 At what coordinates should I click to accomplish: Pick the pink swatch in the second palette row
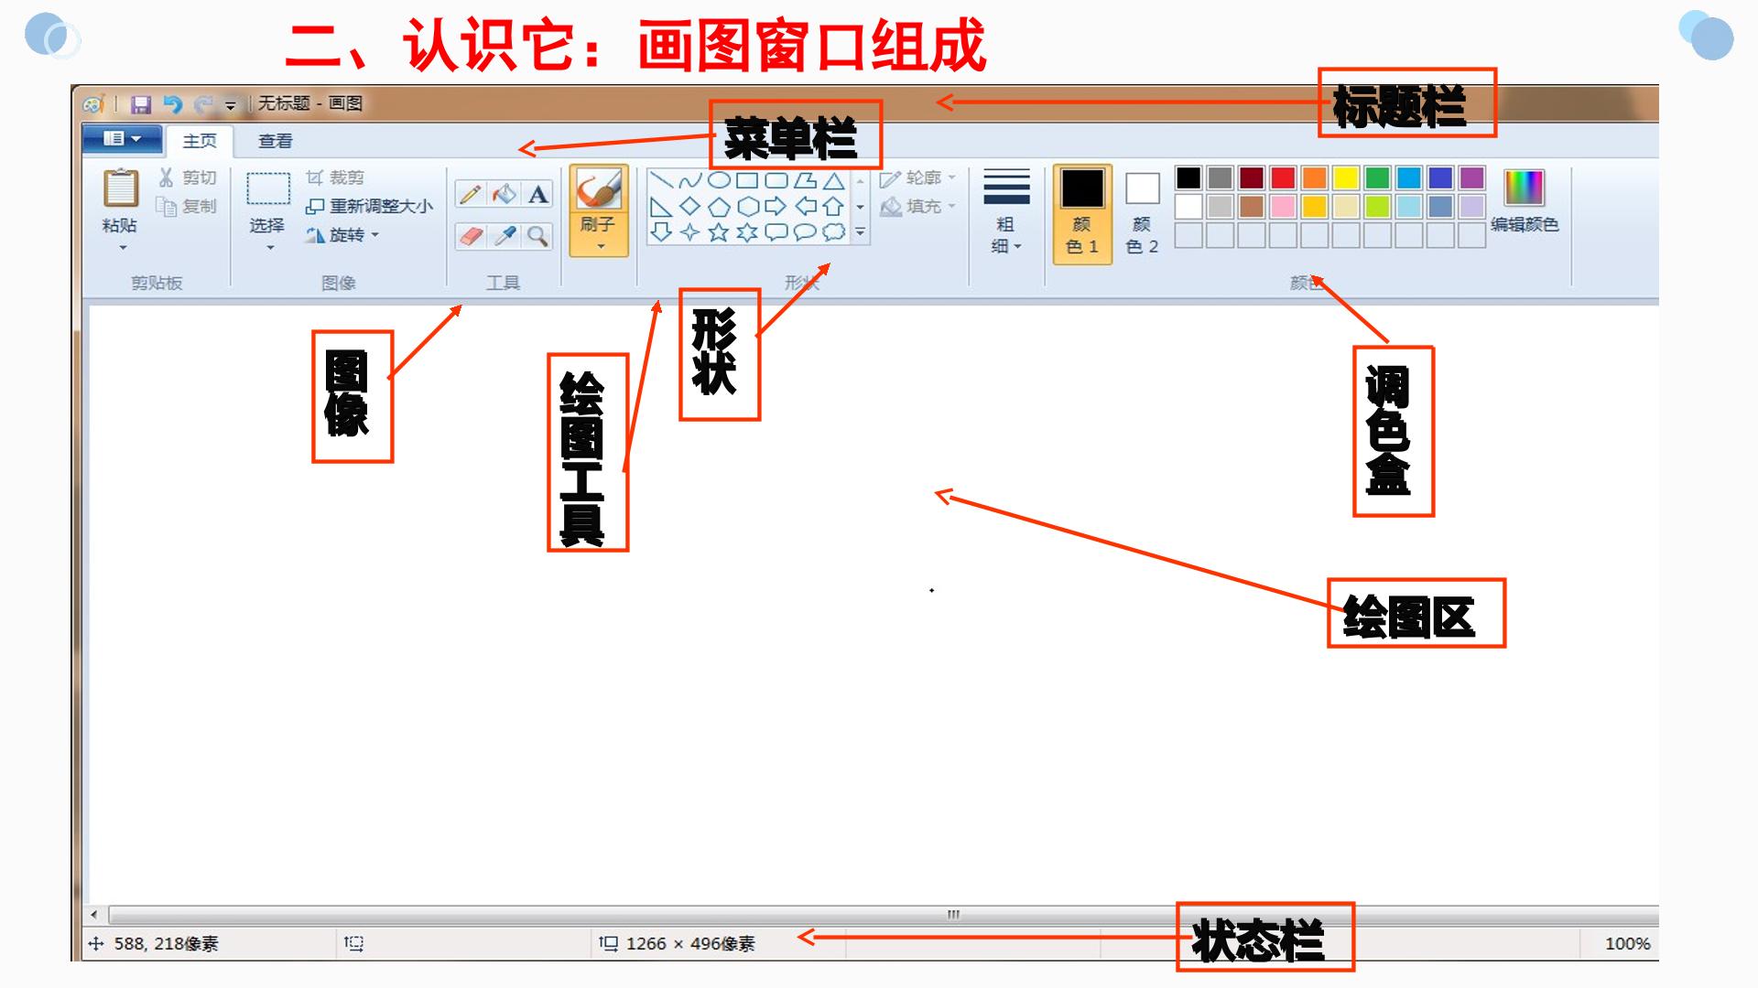click(1283, 207)
